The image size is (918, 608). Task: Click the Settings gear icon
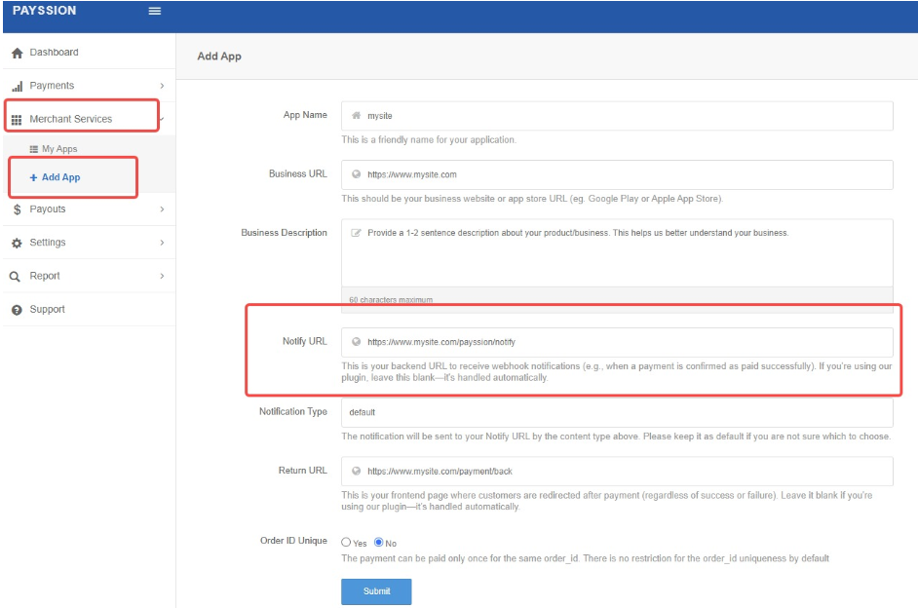[x=17, y=243]
